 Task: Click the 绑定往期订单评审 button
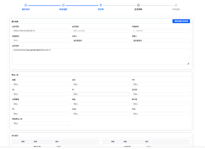(x=181, y=21)
